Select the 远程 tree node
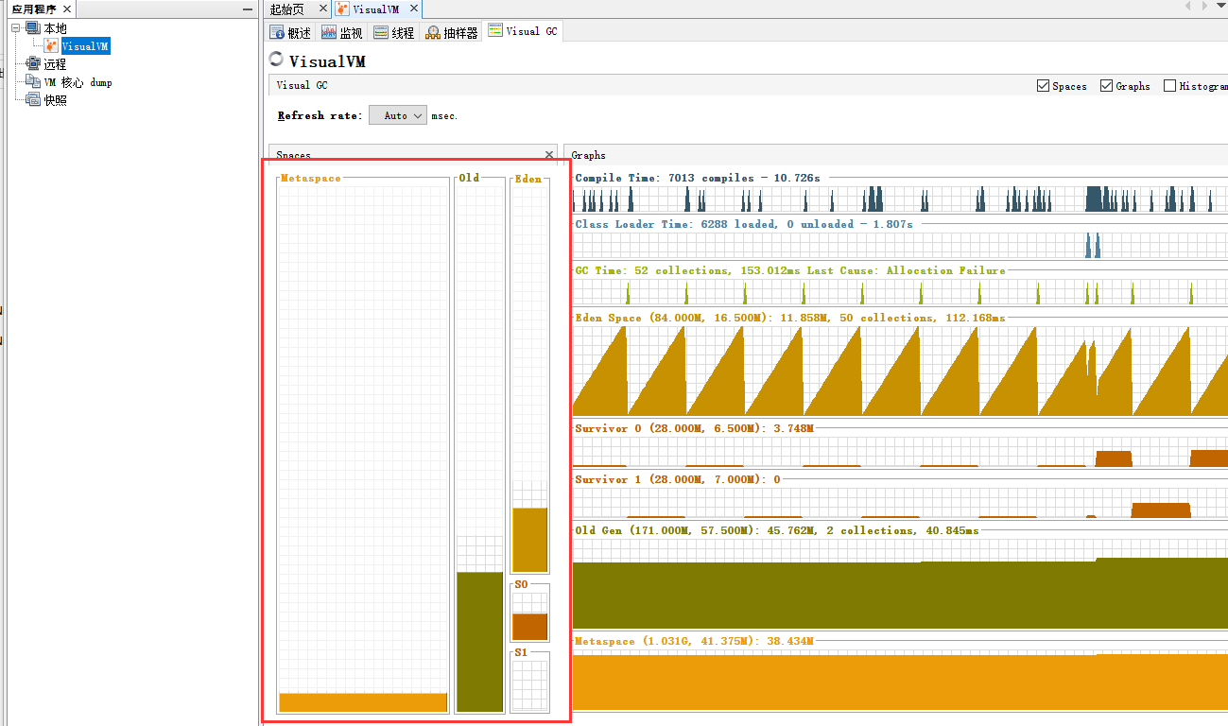Screen dimensions: 1228x726 [55, 63]
